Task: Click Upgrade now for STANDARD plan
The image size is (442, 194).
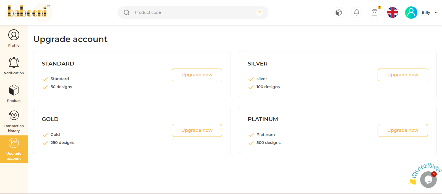Action: point(197,75)
